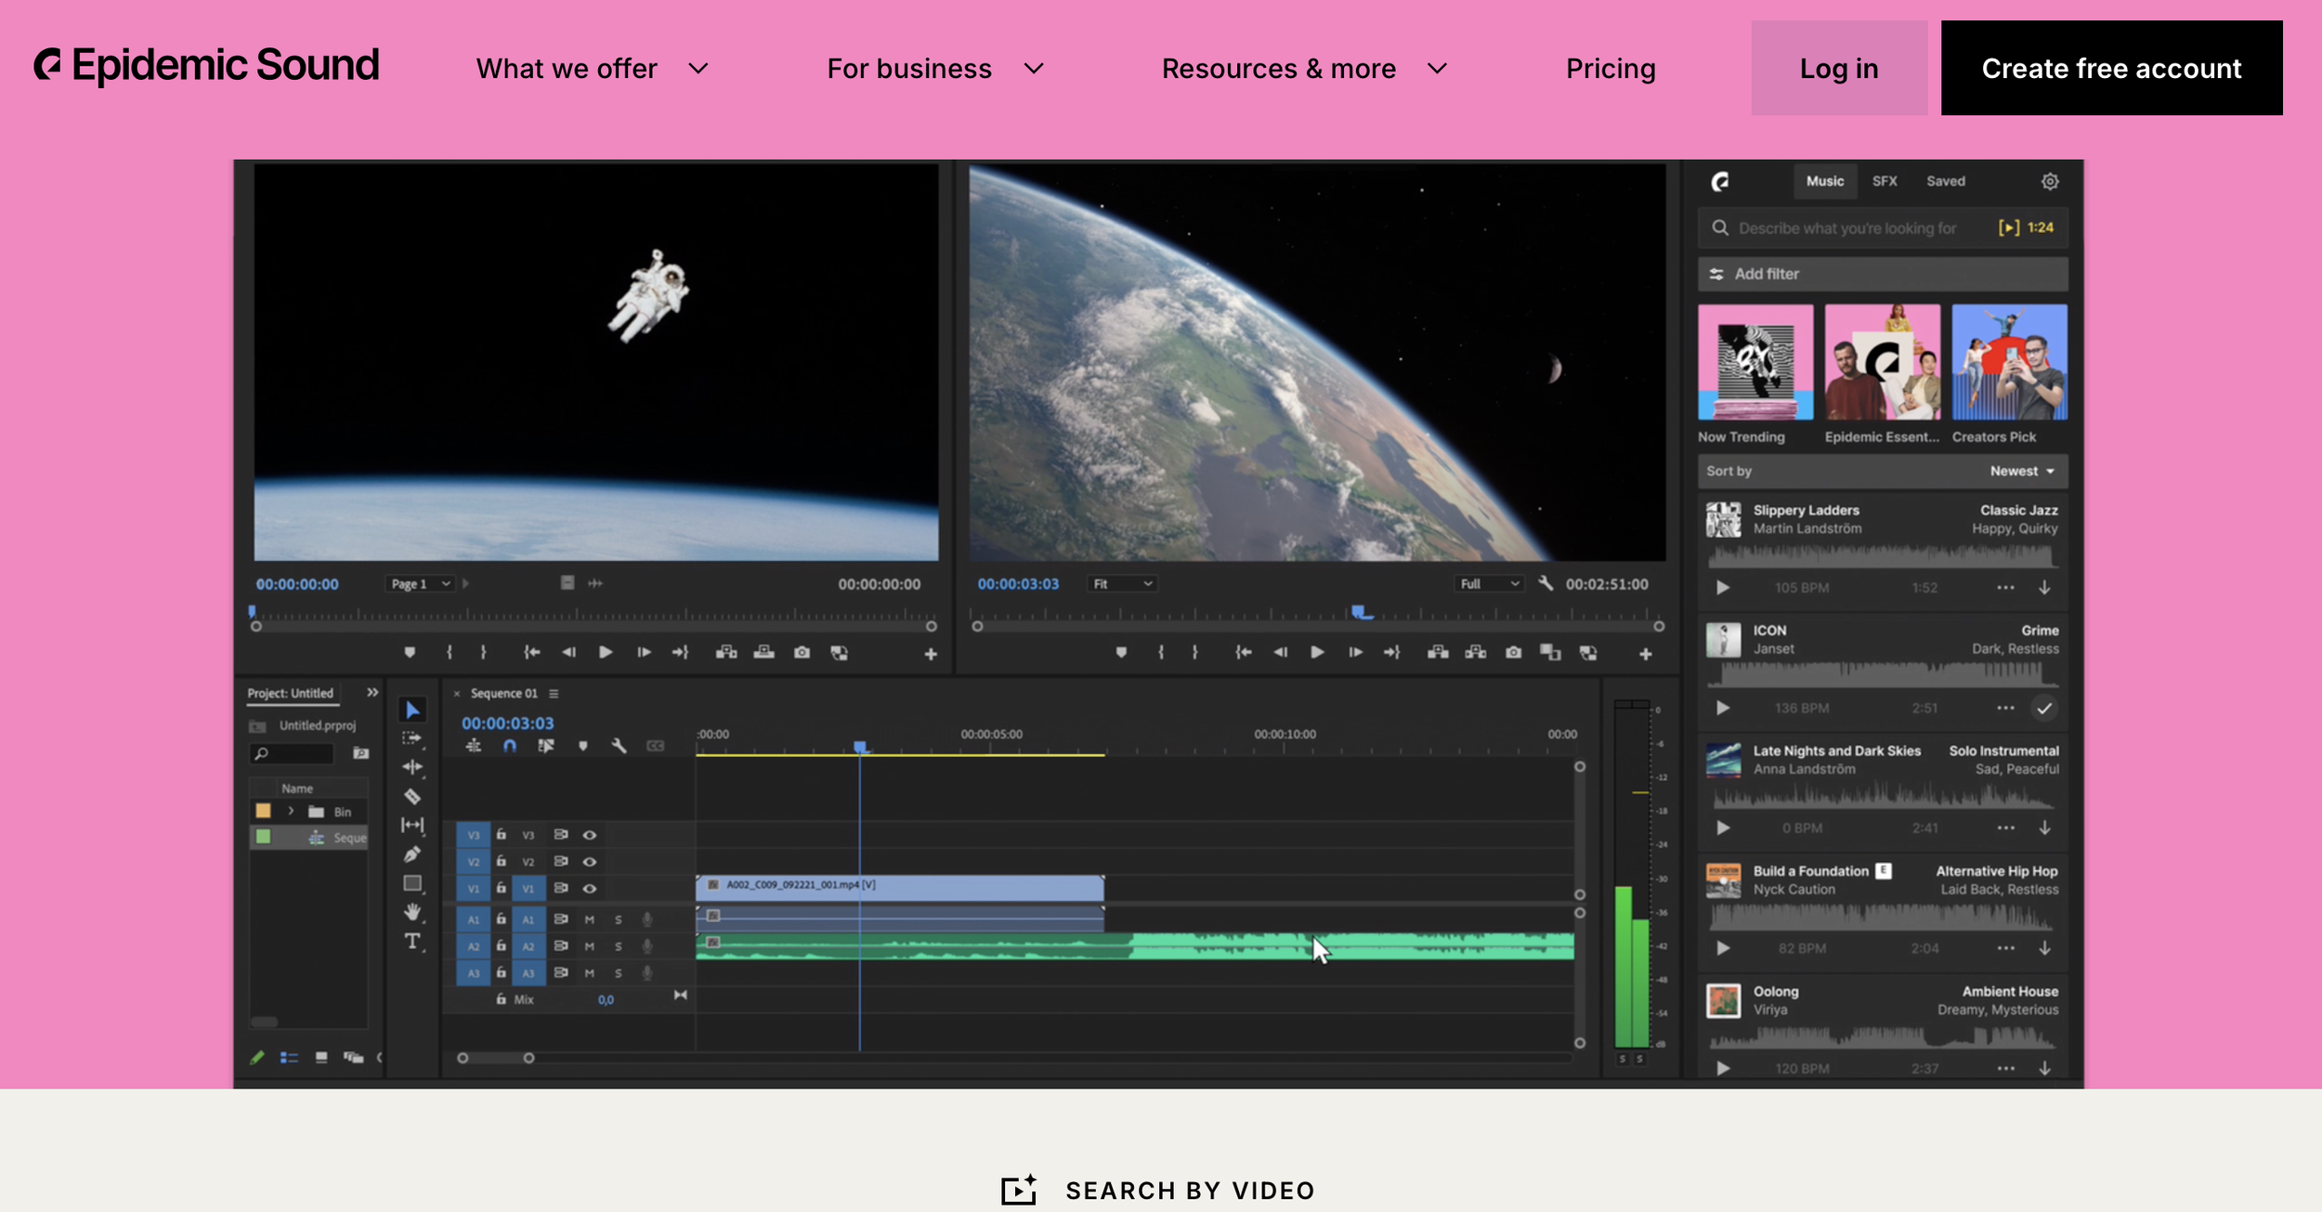Click Create free account button
Viewport: 2322px width, 1212px height.
pos(2110,69)
